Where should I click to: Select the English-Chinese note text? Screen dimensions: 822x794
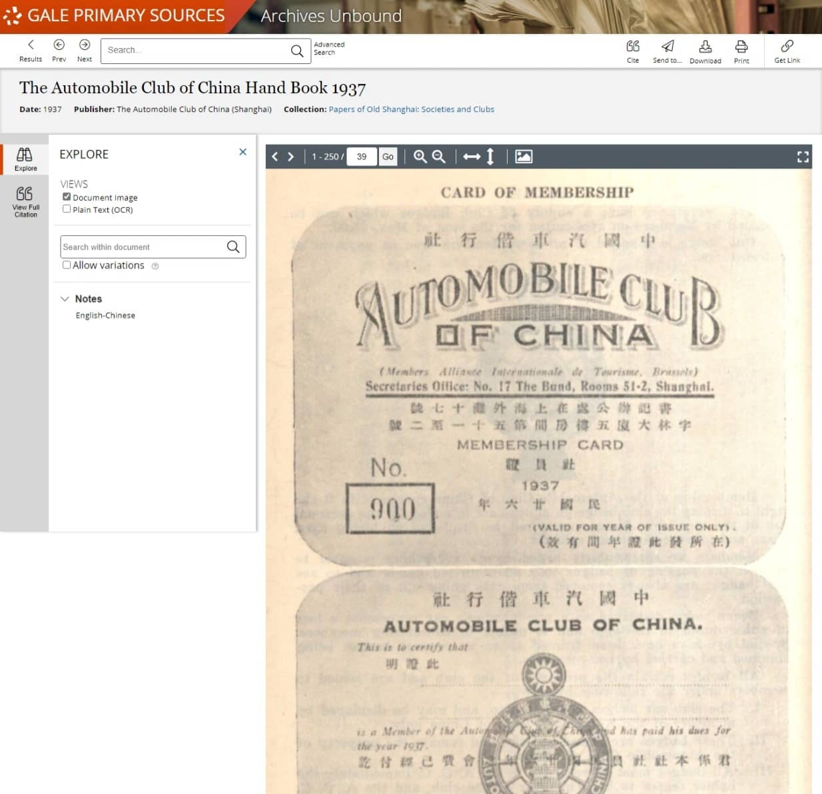pyautogui.click(x=105, y=316)
